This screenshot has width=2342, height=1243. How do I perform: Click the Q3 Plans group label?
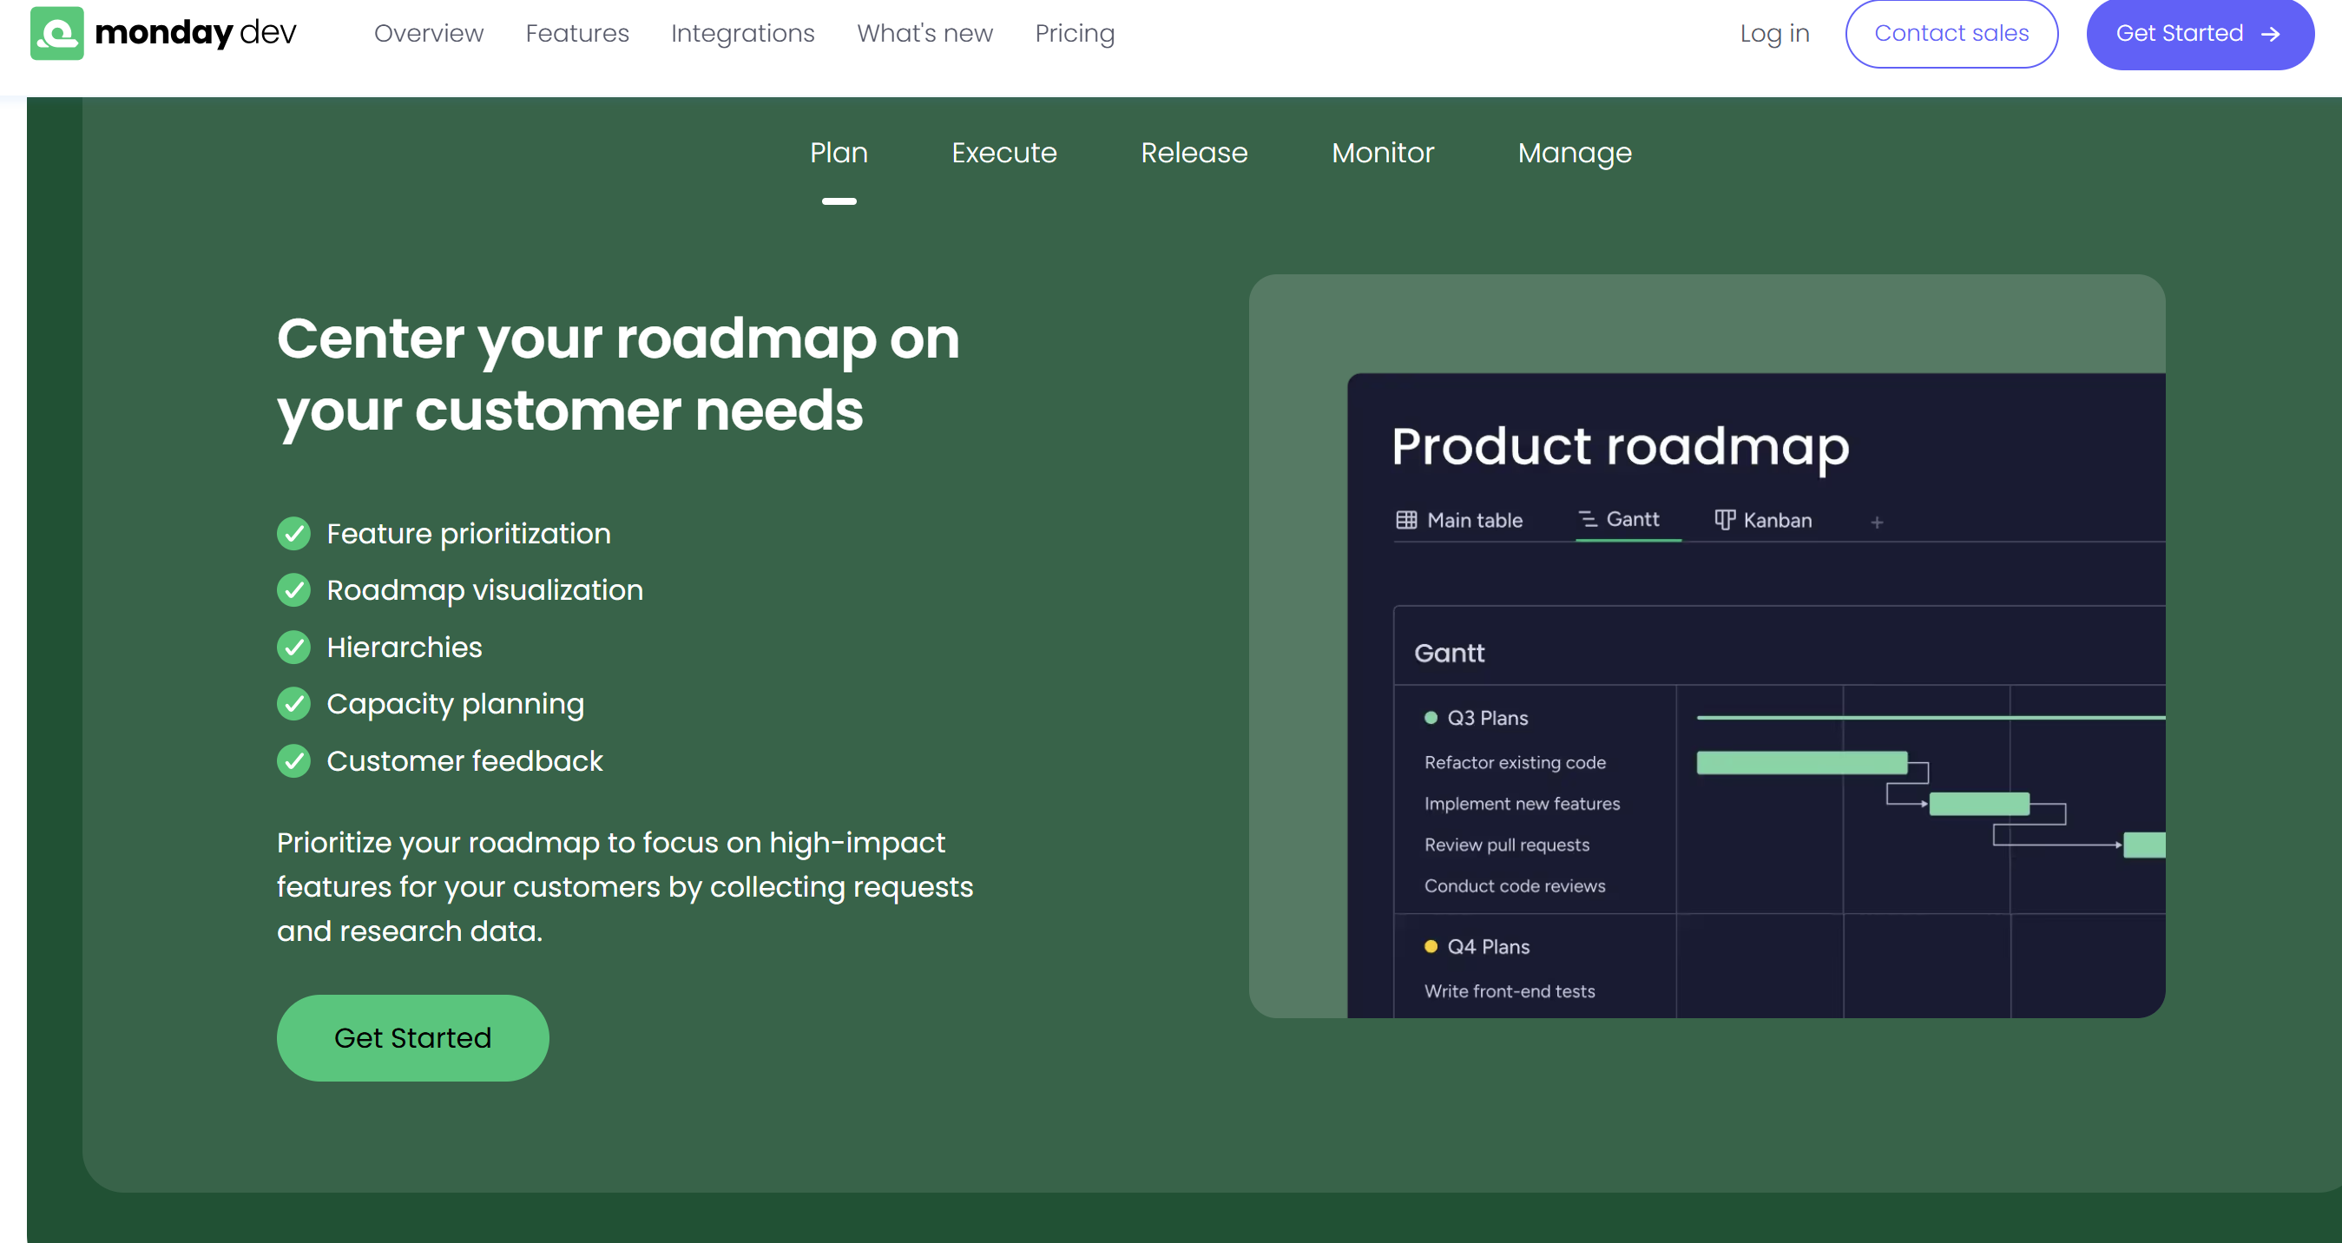1487,719
